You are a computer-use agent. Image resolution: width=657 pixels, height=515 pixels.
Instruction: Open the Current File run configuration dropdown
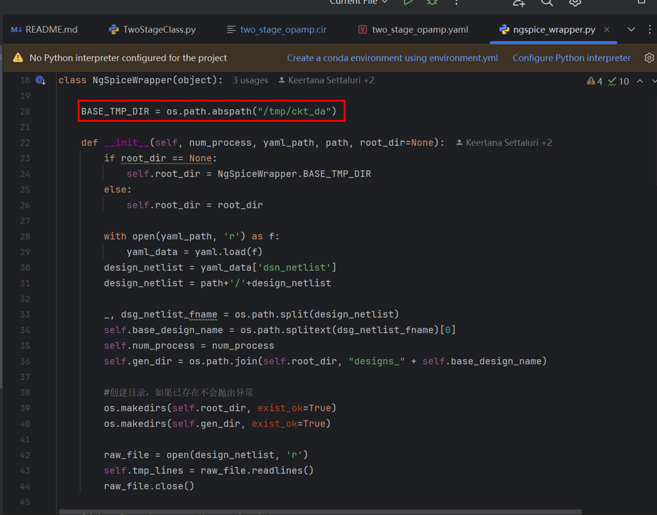tap(359, 2)
